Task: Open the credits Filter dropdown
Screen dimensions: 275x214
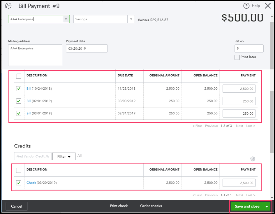Action: [x=64, y=156]
